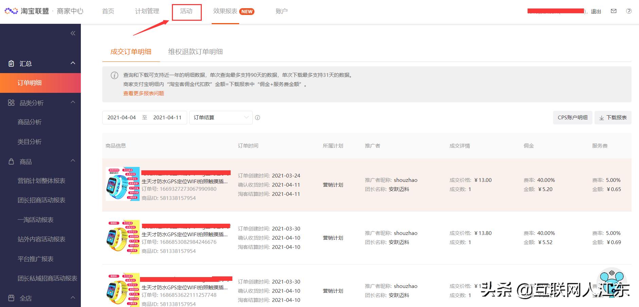Click the download icon on 下载报表 button
Image resolution: width=639 pixels, height=307 pixels.
click(x=601, y=118)
